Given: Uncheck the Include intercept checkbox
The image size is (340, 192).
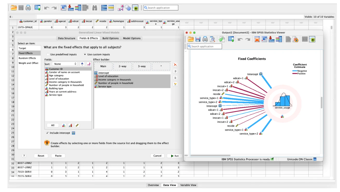Looking at the screenshot, I should [47, 133].
